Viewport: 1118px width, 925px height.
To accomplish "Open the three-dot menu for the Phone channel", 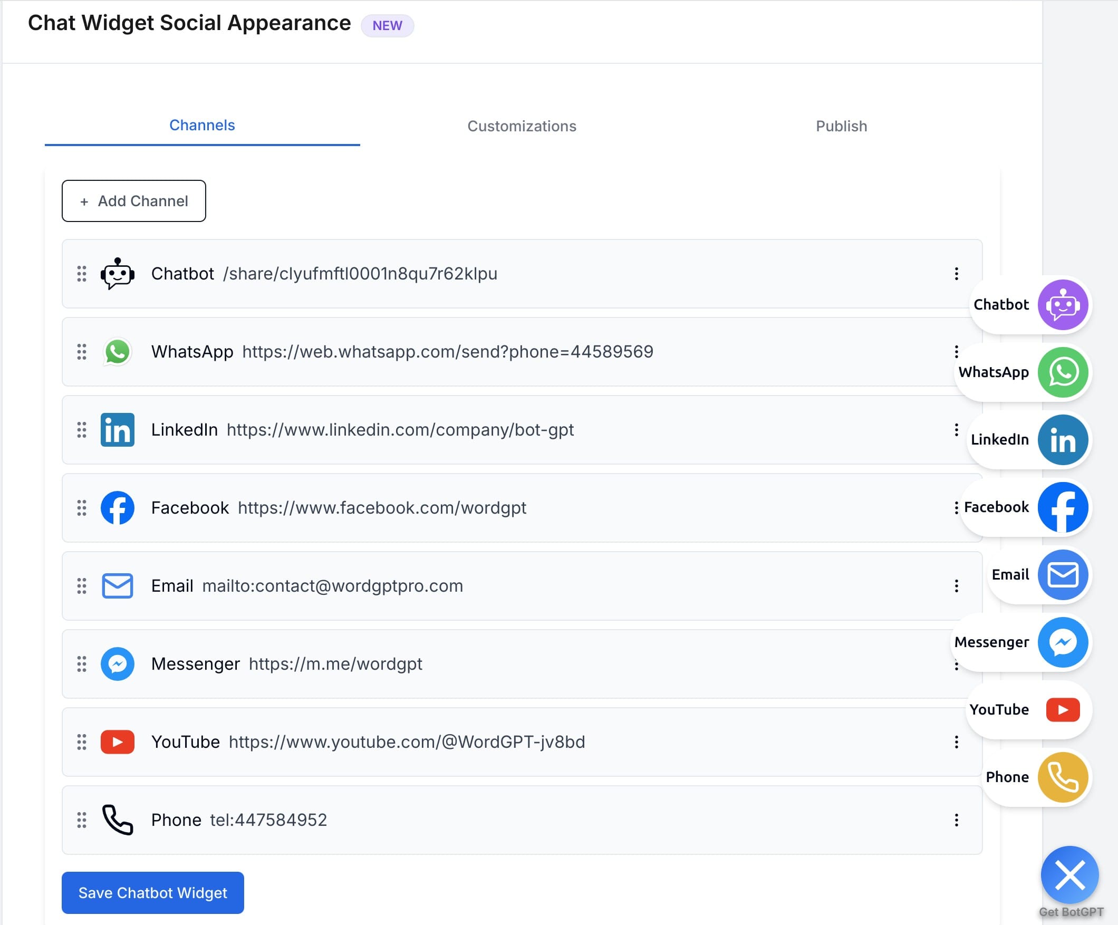I will 957,820.
